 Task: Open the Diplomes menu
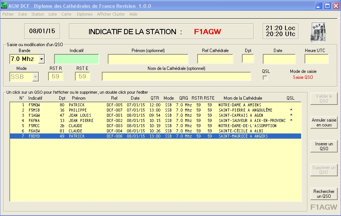(x=85, y=14)
